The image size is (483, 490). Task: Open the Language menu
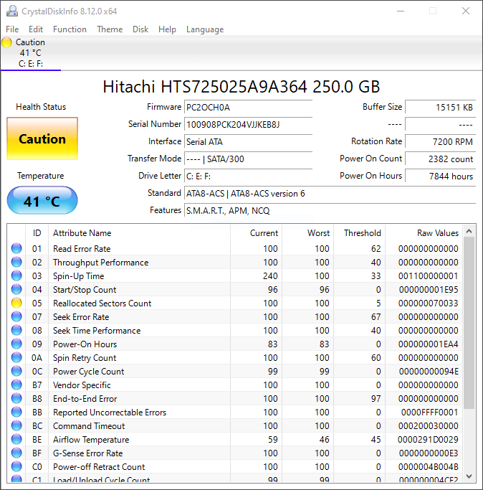(205, 29)
